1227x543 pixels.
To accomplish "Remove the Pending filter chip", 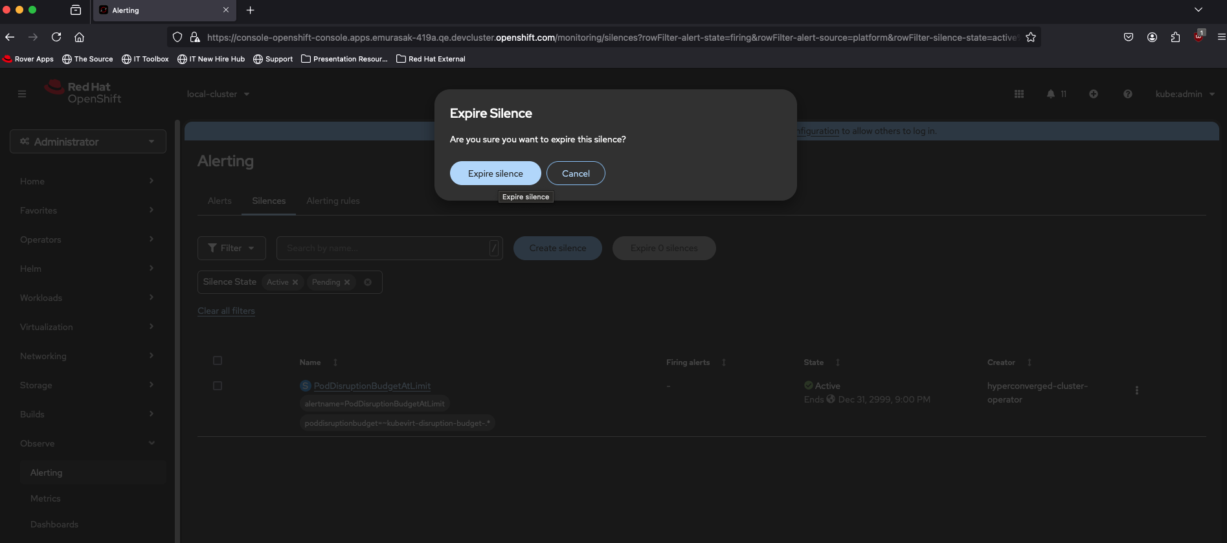I will [347, 282].
